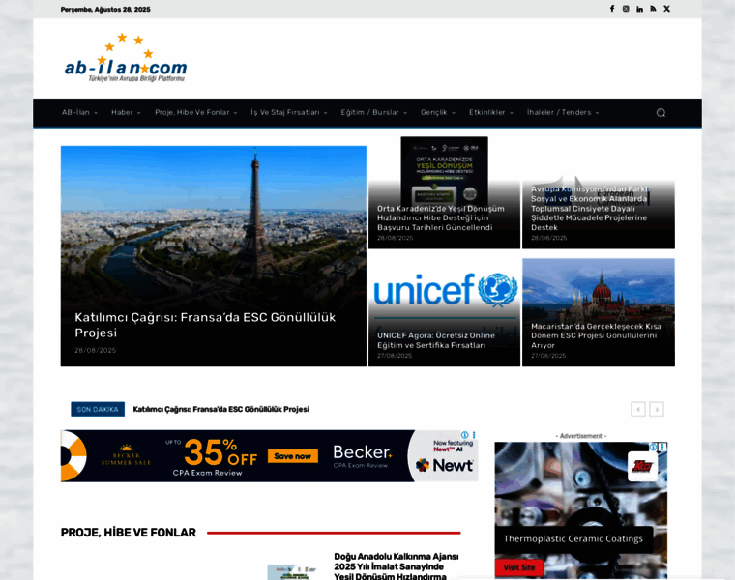
Task: Expand the Etkinlikler menu
Action: [x=491, y=113]
